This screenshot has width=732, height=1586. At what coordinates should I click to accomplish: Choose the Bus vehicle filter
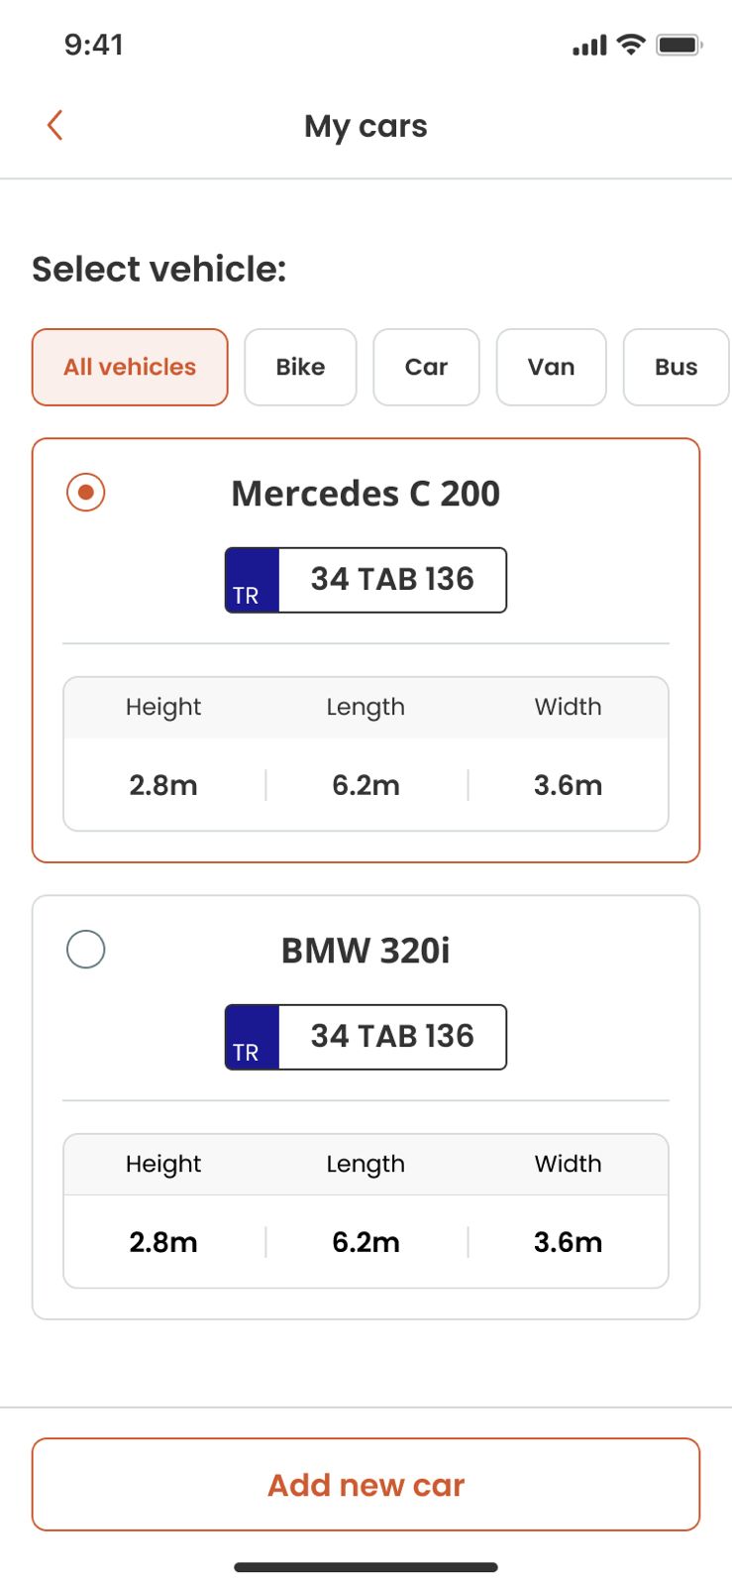tap(676, 368)
